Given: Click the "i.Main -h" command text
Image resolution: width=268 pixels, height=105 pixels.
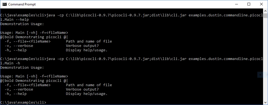Looking at the screenshot, I should [11, 63].
